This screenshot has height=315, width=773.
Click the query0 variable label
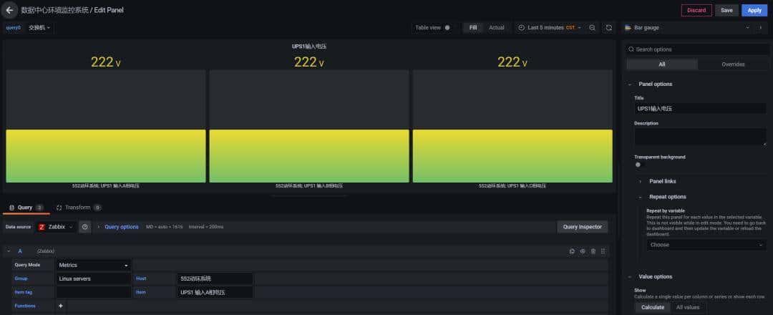click(x=14, y=28)
